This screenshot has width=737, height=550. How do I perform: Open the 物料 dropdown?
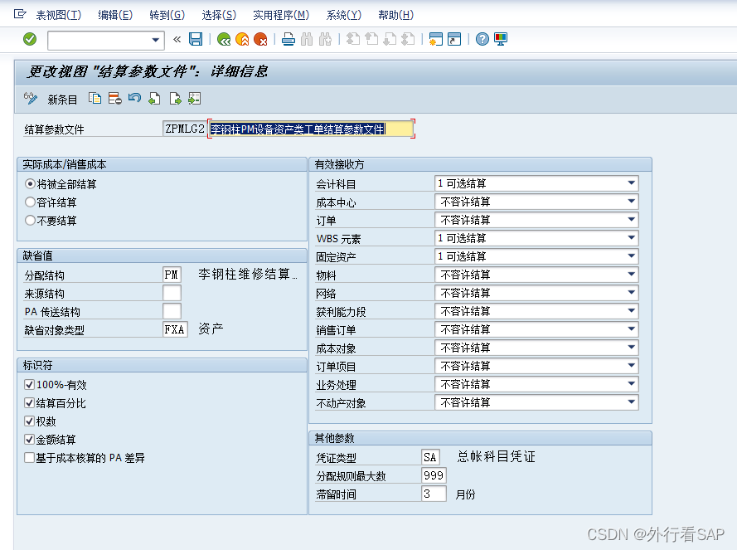click(x=631, y=275)
